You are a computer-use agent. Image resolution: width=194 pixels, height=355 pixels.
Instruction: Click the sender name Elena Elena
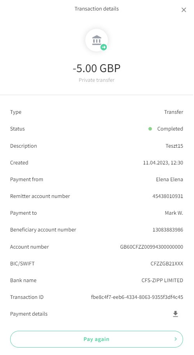pyautogui.click(x=169, y=179)
